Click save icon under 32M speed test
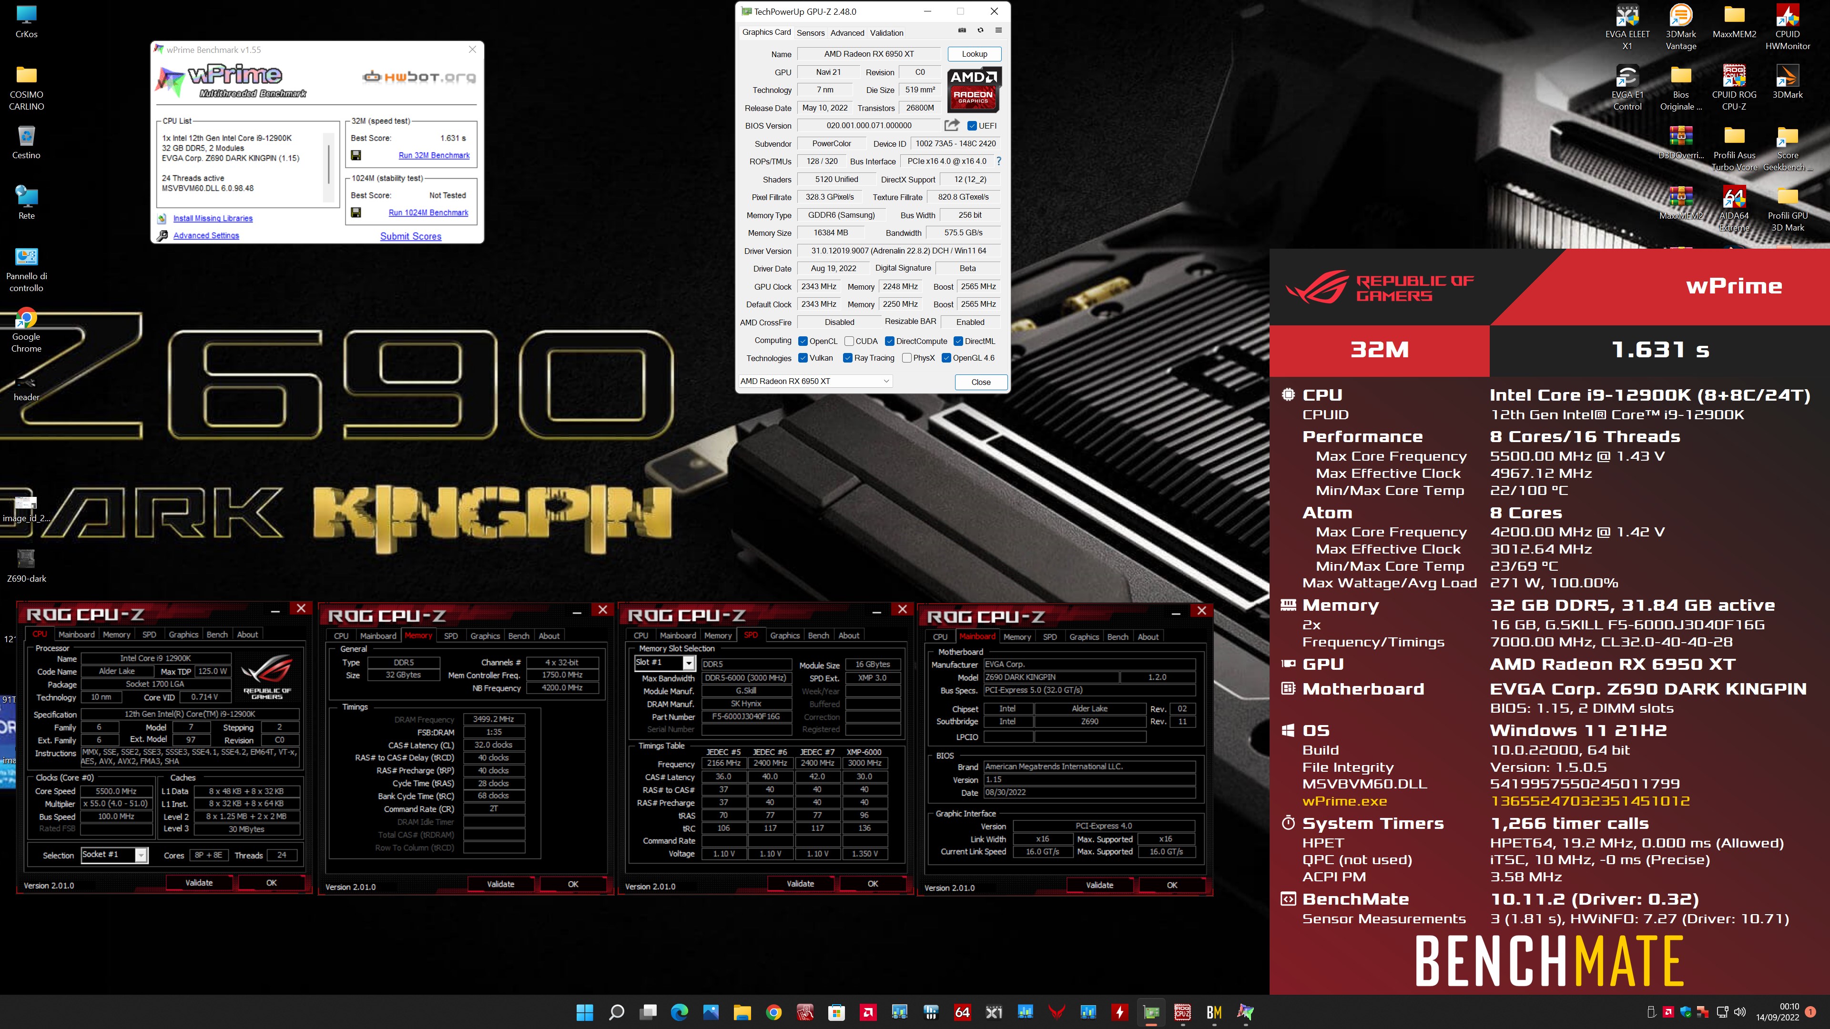Screen dimensions: 1830x1029 pyautogui.click(x=356, y=155)
